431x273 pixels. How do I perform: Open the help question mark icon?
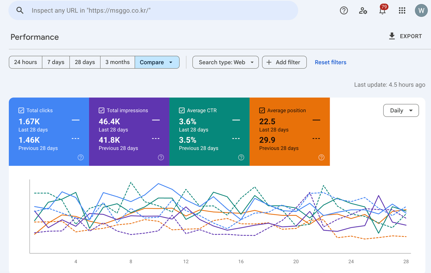[x=344, y=11]
